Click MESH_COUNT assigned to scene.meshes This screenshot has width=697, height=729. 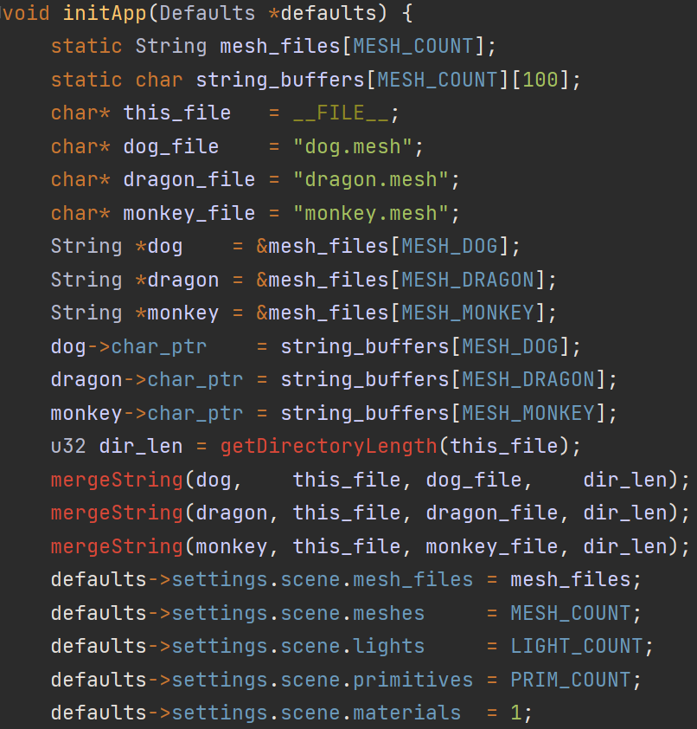570,613
